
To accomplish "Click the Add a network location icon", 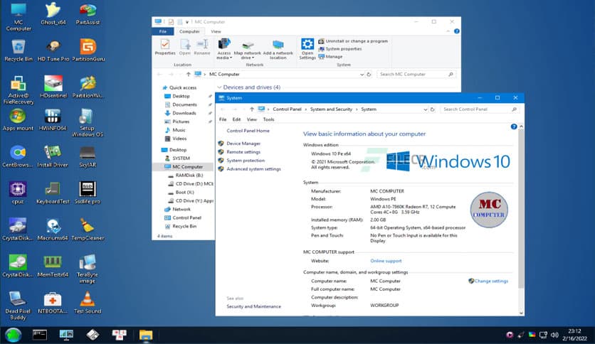I will pyautogui.click(x=278, y=48).
